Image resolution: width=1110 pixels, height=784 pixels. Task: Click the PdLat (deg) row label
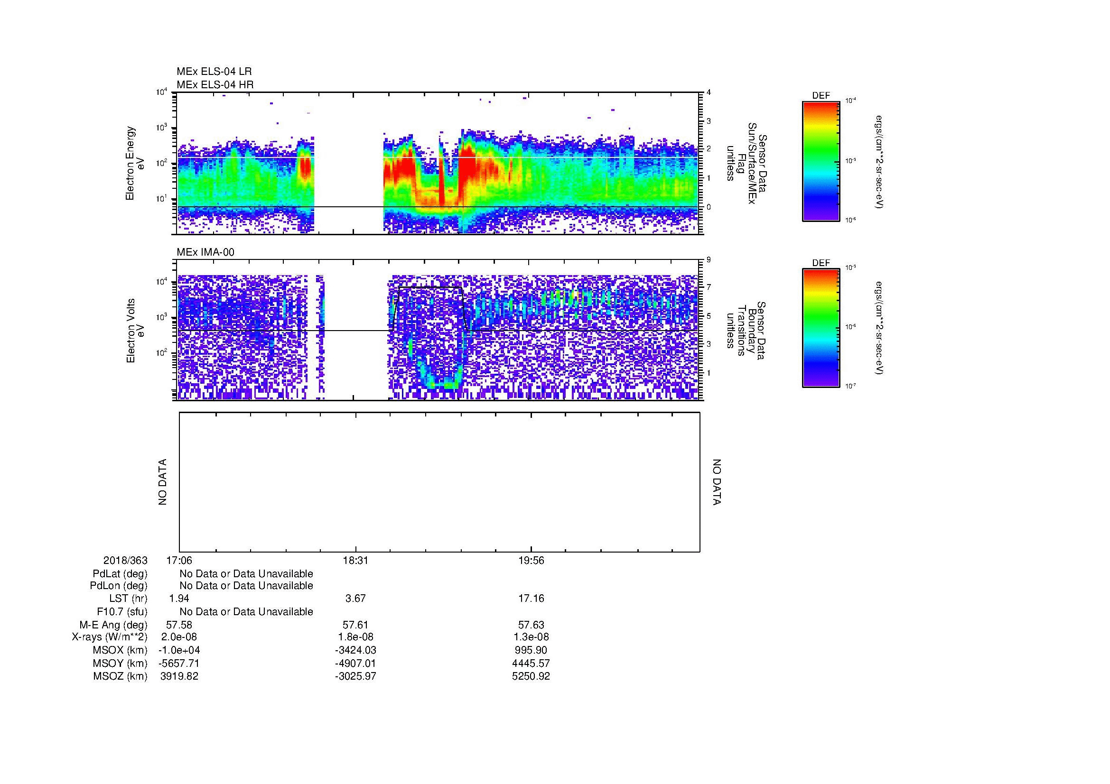click(x=120, y=574)
